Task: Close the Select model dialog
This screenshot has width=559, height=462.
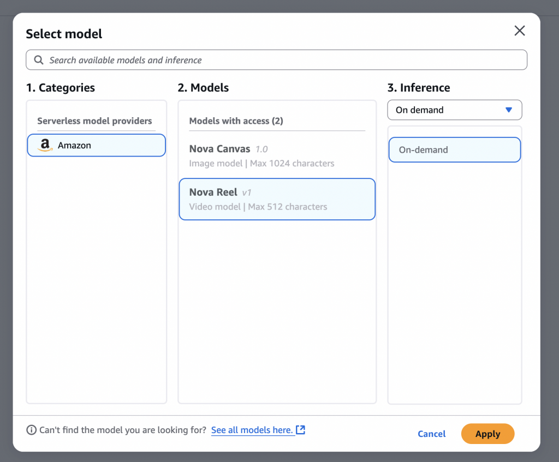Action: point(520,31)
